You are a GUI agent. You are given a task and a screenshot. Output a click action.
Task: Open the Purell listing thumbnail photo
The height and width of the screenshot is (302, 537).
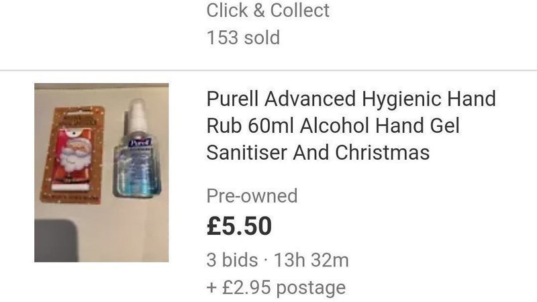point(101,172)
